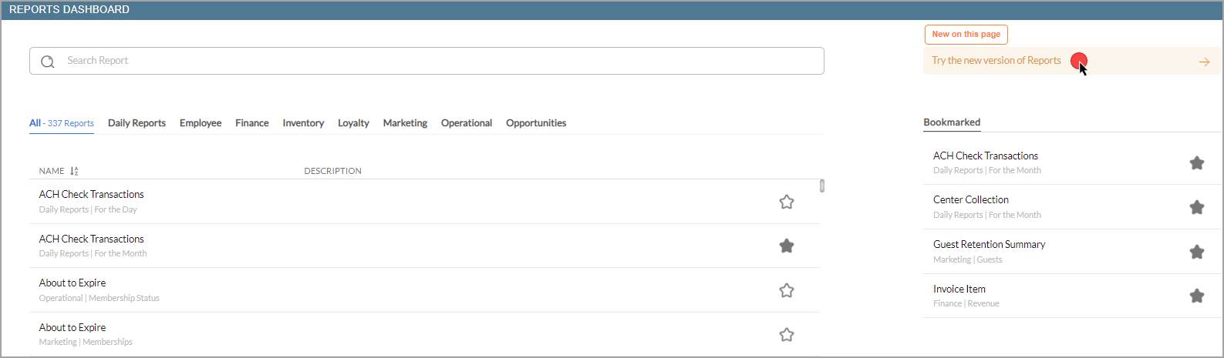The height and width of the screenshot is (358, 1224).
Task: Click the search magnifier icon
Action: 48,62
